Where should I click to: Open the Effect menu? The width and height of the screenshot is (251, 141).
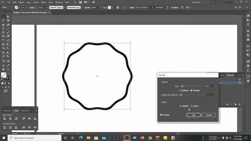point(44,2)
